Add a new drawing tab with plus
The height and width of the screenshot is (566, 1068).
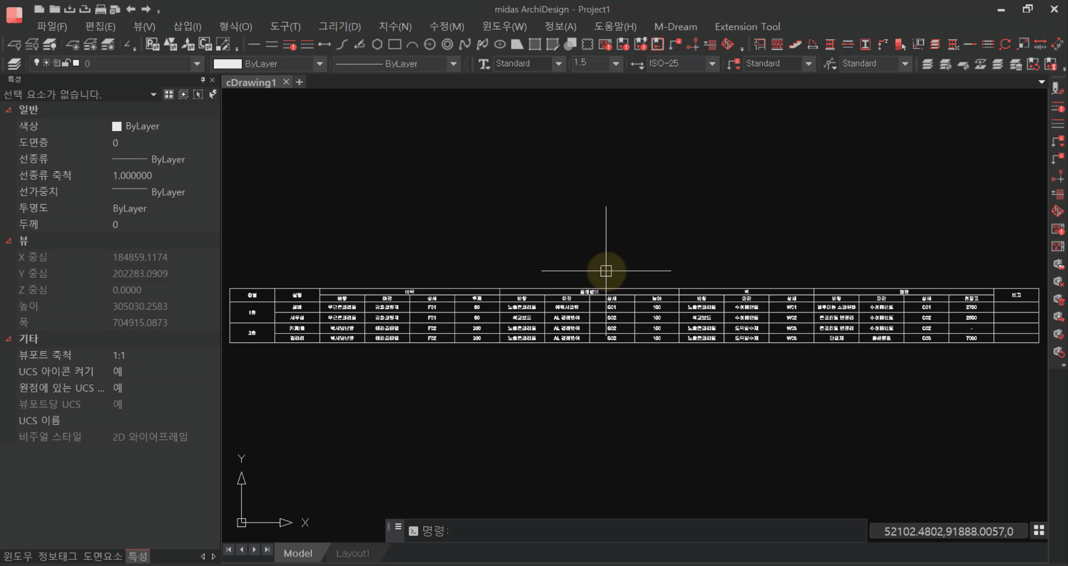(x=299, y=82)
